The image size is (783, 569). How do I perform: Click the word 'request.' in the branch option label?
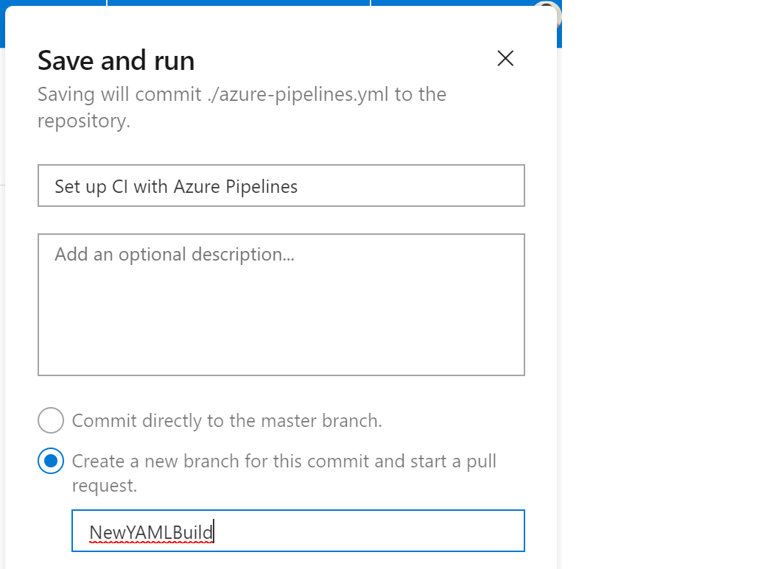point(105,486)
